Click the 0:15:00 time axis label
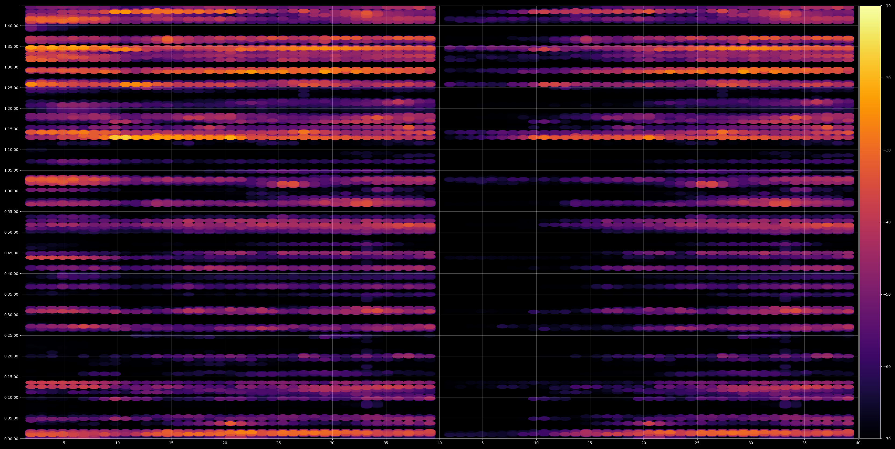This screenshot has height=449, width=895. tap(12, 377)
